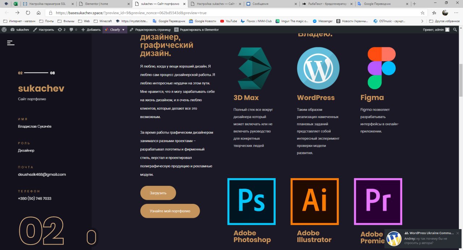The height and width of the screenshot is (250, 463).
Task: Open browser Settings and more menu
Action: point(456,13)
